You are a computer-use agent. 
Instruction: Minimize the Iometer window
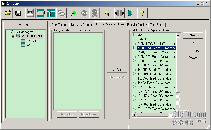click(x=198, y=4)
